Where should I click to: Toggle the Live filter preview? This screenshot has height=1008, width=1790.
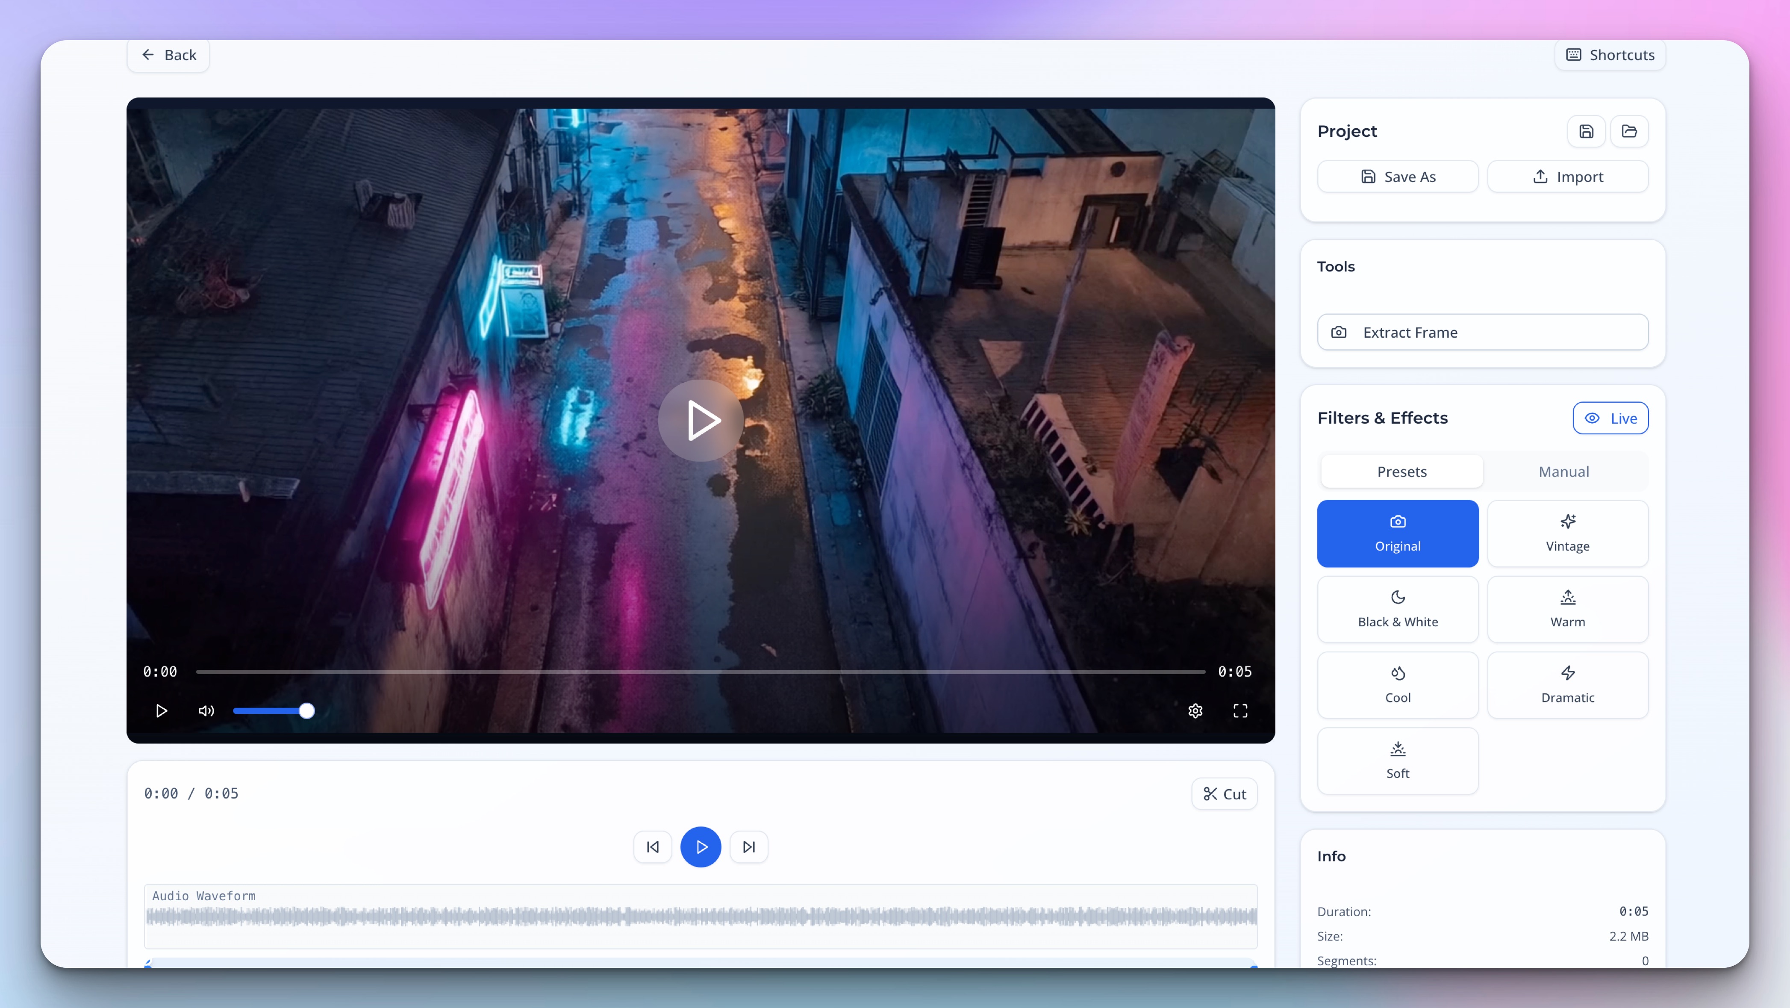(x=1611, y=418)
